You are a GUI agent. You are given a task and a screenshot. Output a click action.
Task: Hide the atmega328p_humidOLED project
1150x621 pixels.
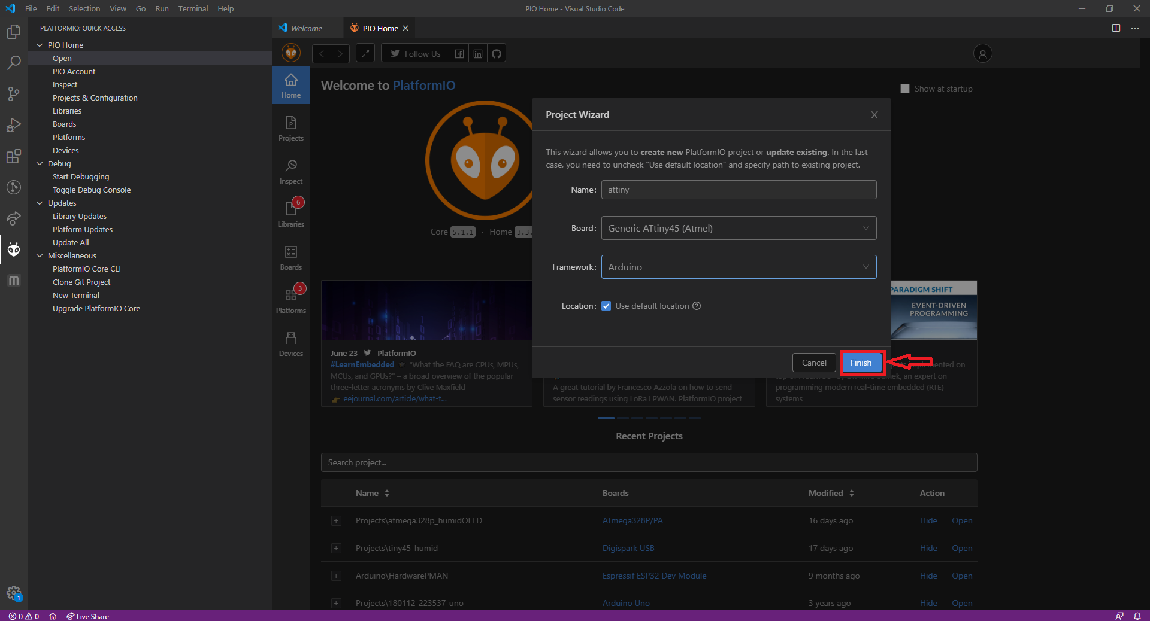tap(928, 520)
